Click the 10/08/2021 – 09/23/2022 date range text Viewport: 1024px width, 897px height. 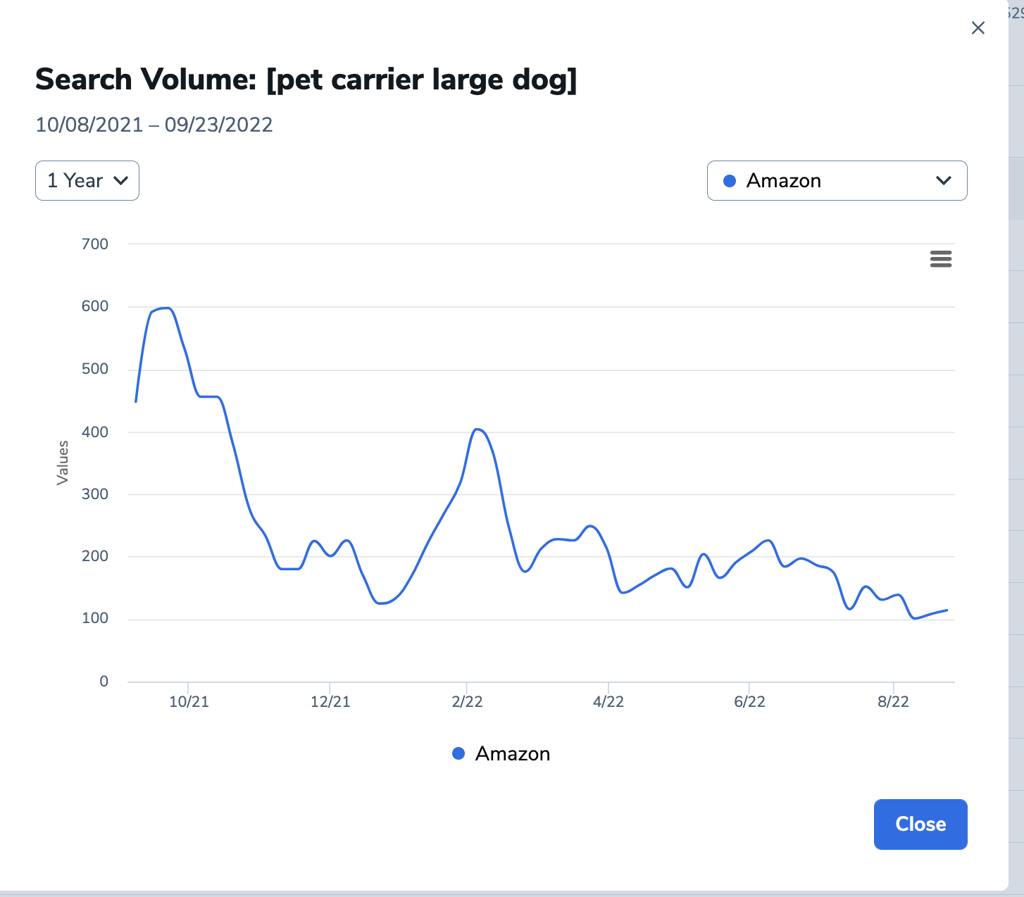[x=154, y=125]
